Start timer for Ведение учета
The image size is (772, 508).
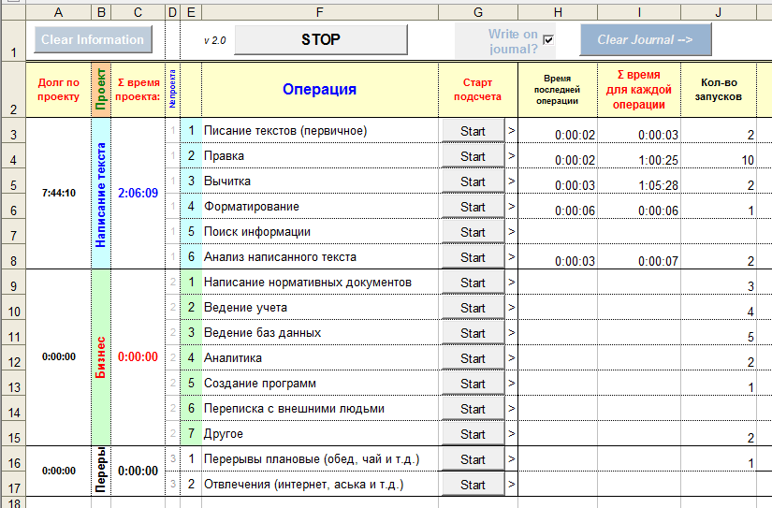[x=473, y=308]
